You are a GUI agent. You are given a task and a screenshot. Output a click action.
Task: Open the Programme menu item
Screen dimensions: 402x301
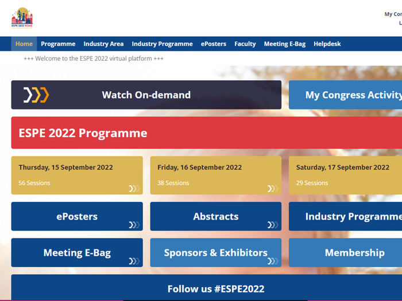[x=58, y=44]
